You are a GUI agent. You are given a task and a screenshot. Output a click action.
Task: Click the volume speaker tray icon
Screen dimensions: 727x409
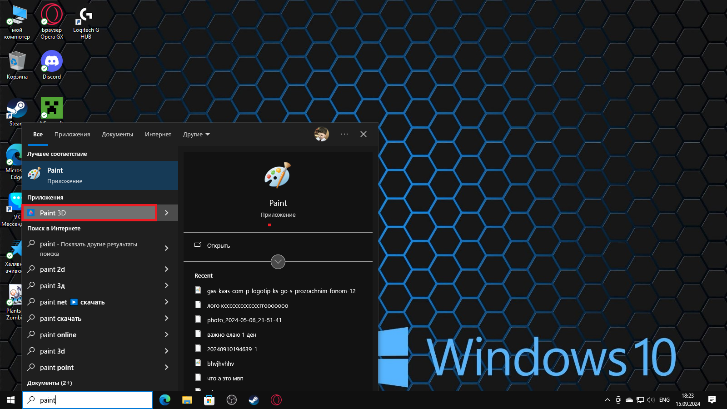[x=651, y=400]
